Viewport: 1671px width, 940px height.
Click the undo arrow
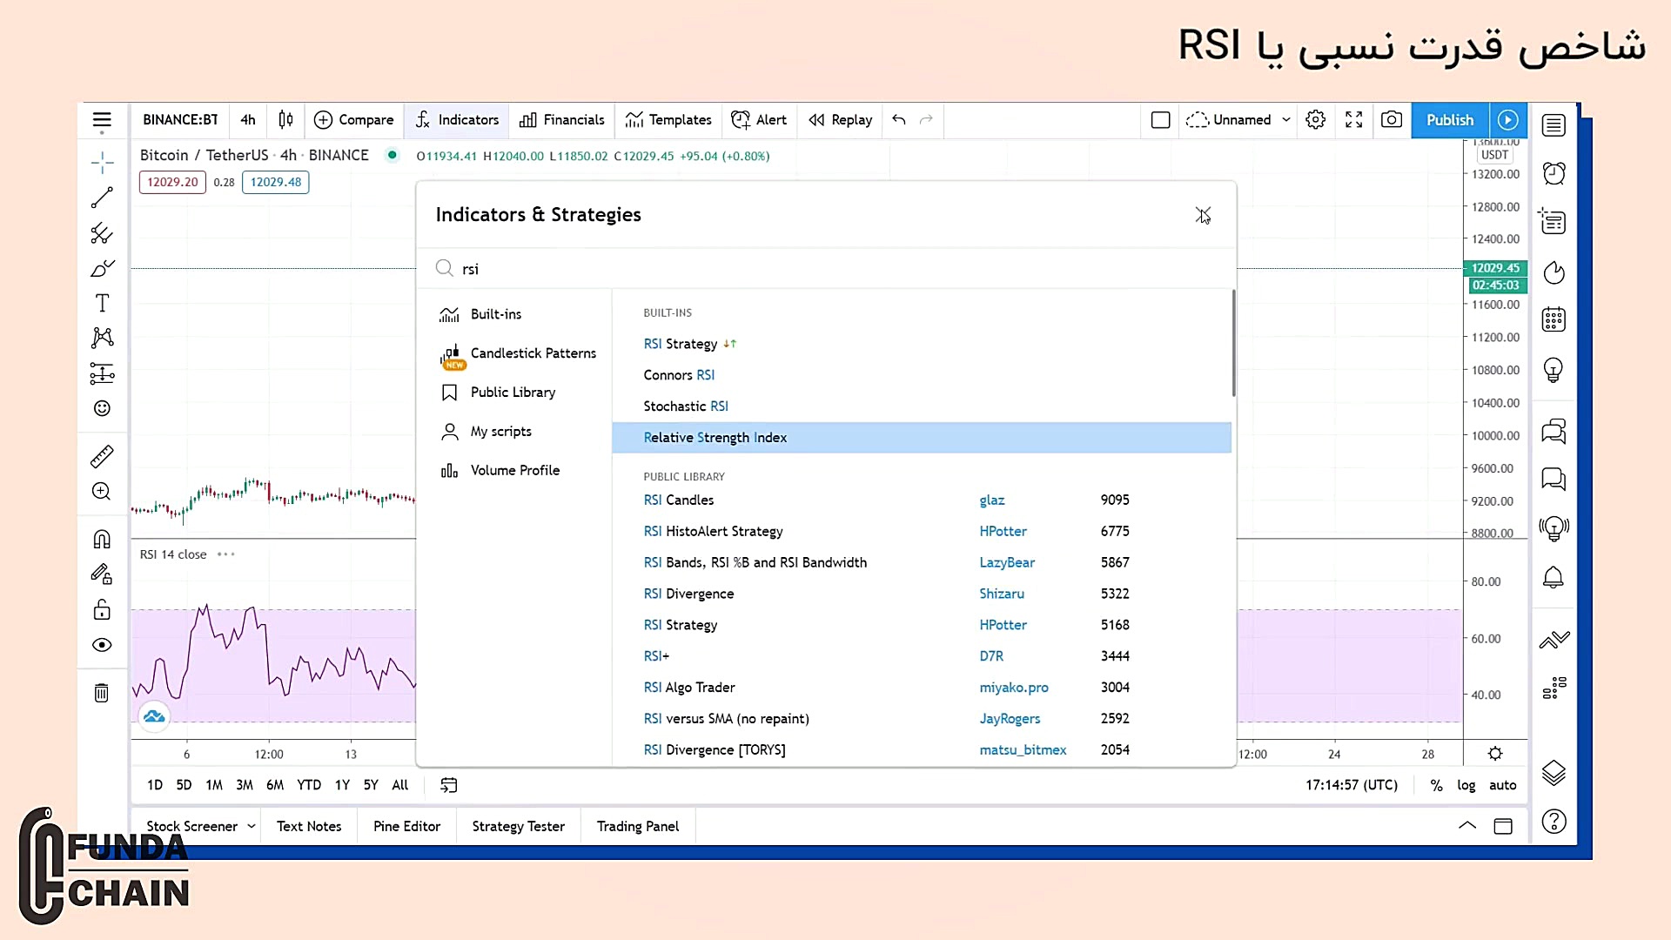(x=899, y=120)
